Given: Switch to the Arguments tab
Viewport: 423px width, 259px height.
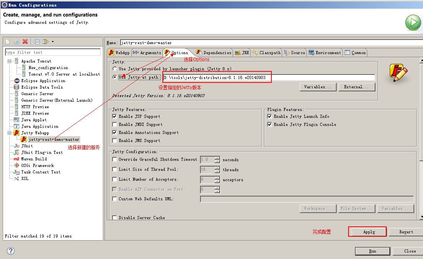Looking at the screenshot, I should pyautogui.click(x=147, y=53).
